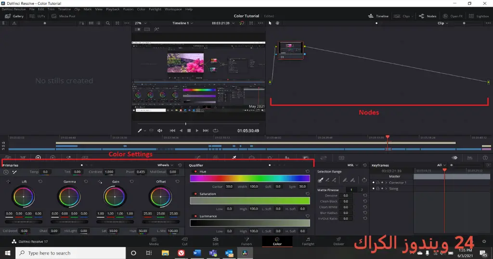Toggle the Nodes panel
Image resolution: width=493 pixels, height=259 pixels.
tap(428, 16)
